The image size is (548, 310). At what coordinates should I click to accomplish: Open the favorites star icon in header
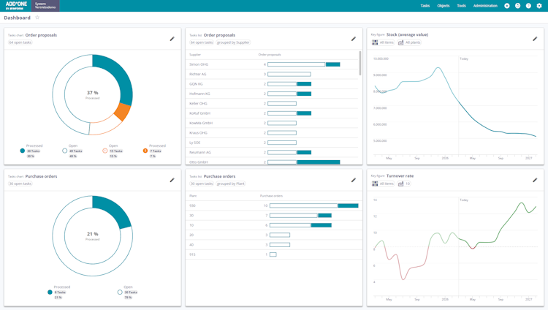pyautogui.click(x=507, y=6)
